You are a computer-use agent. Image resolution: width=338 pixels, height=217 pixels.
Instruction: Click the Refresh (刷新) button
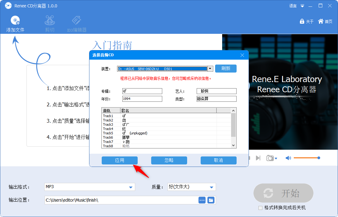click(226, 69)
